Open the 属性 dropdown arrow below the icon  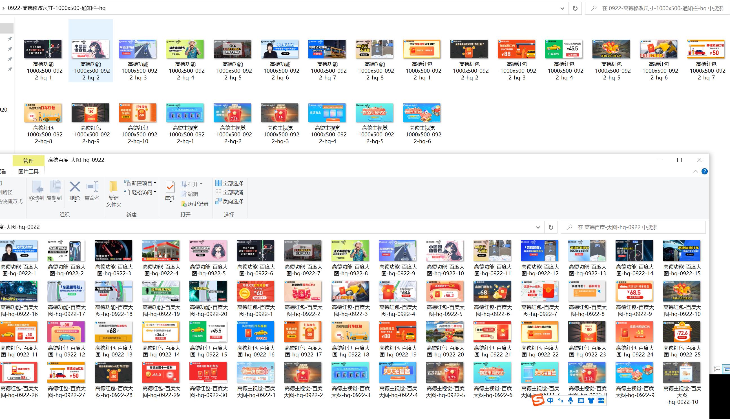click(170, 202)
